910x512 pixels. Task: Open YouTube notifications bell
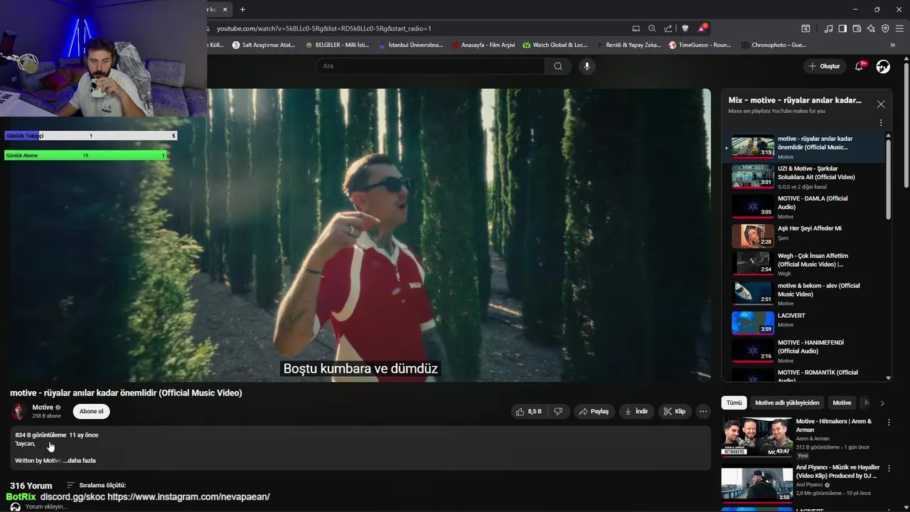coord(860,66)
